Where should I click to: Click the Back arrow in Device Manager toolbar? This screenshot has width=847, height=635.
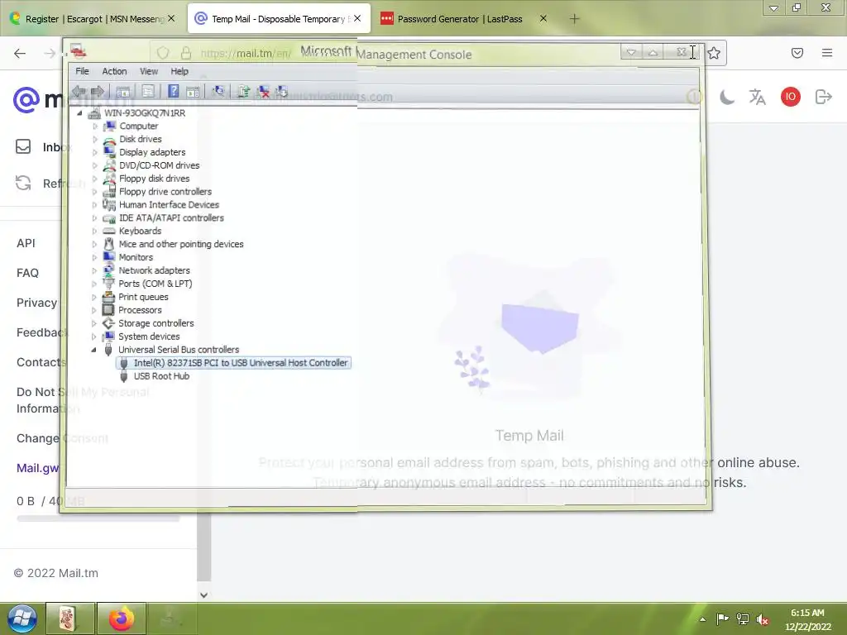click(79, 91)
